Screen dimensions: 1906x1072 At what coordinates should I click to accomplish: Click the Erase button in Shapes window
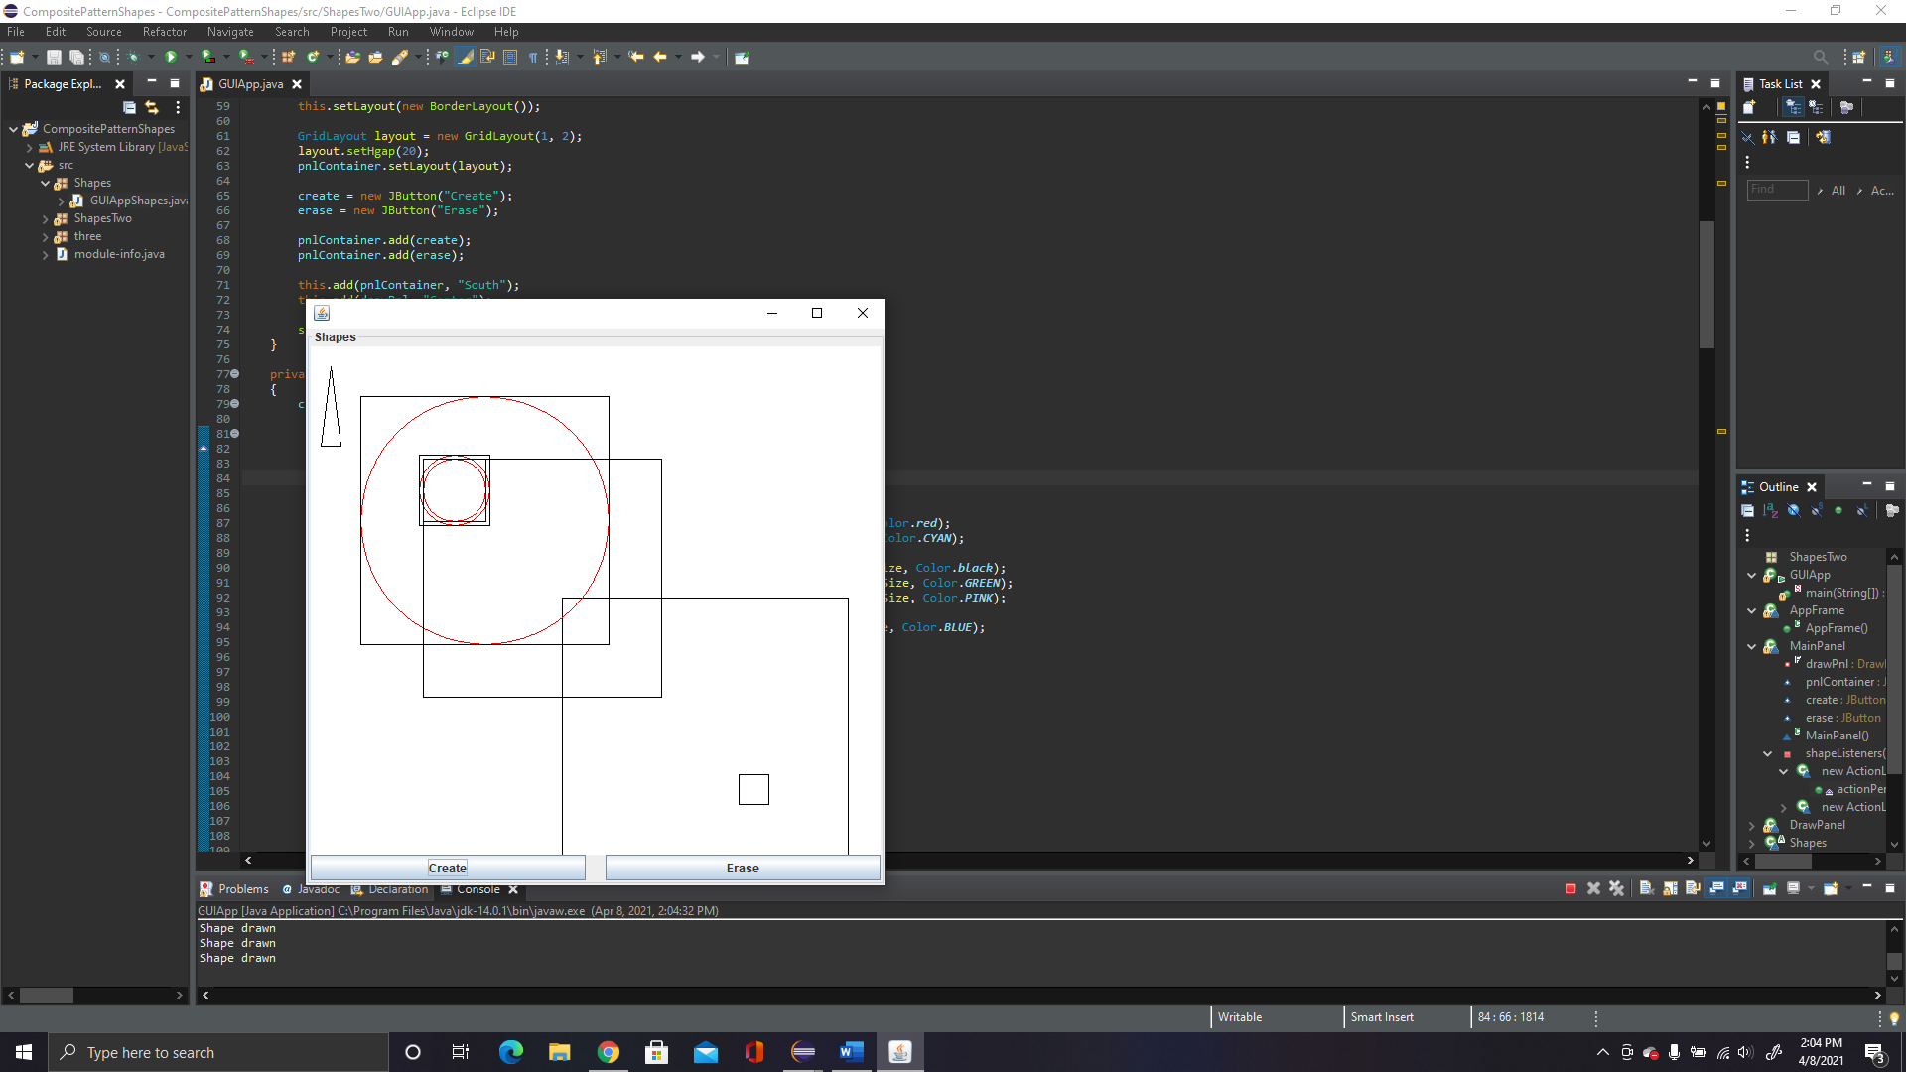click(x=742, y=867)
